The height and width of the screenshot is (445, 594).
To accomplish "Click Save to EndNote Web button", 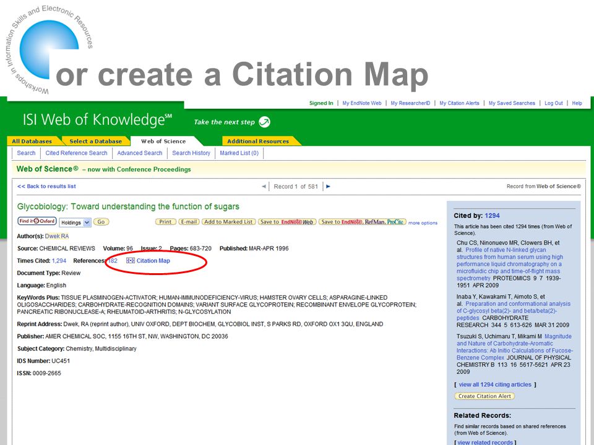I will click(286, 222).
